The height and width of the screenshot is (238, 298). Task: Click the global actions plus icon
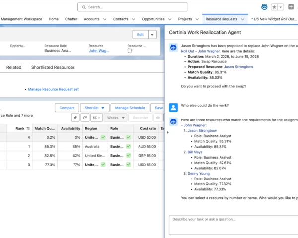click(291, 7)
